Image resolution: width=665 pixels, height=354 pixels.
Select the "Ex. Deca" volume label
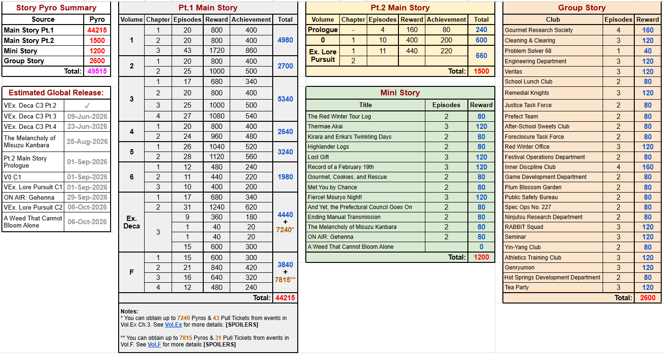pyautogui.click(x=131, y=222)
